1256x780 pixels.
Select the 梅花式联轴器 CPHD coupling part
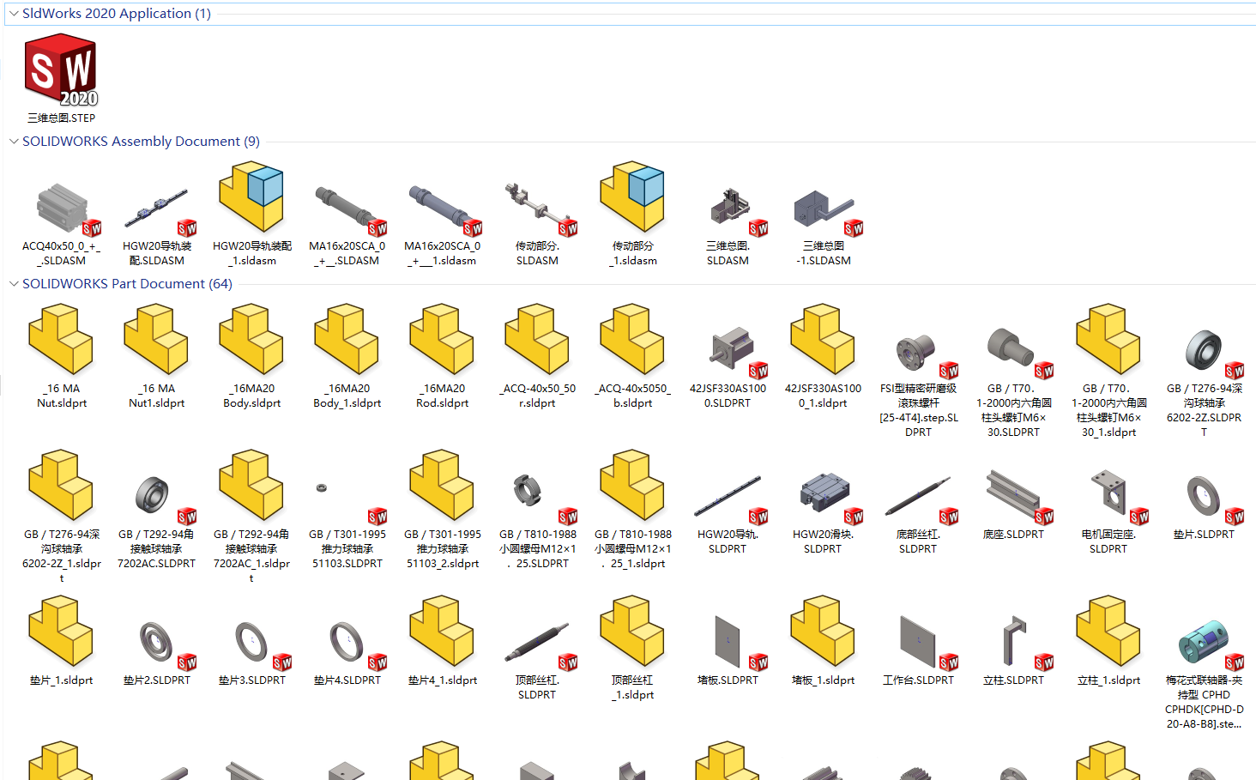[1204, 674]
